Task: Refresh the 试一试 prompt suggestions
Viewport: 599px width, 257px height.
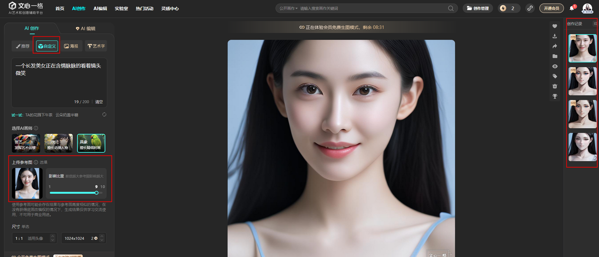Action: (104, 115)
